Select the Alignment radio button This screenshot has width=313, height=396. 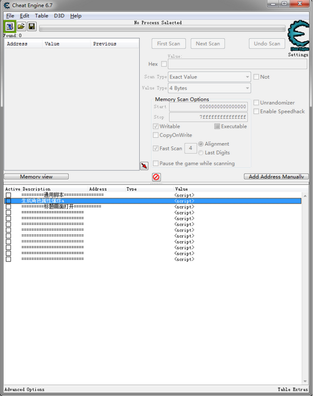pos(201,144)
